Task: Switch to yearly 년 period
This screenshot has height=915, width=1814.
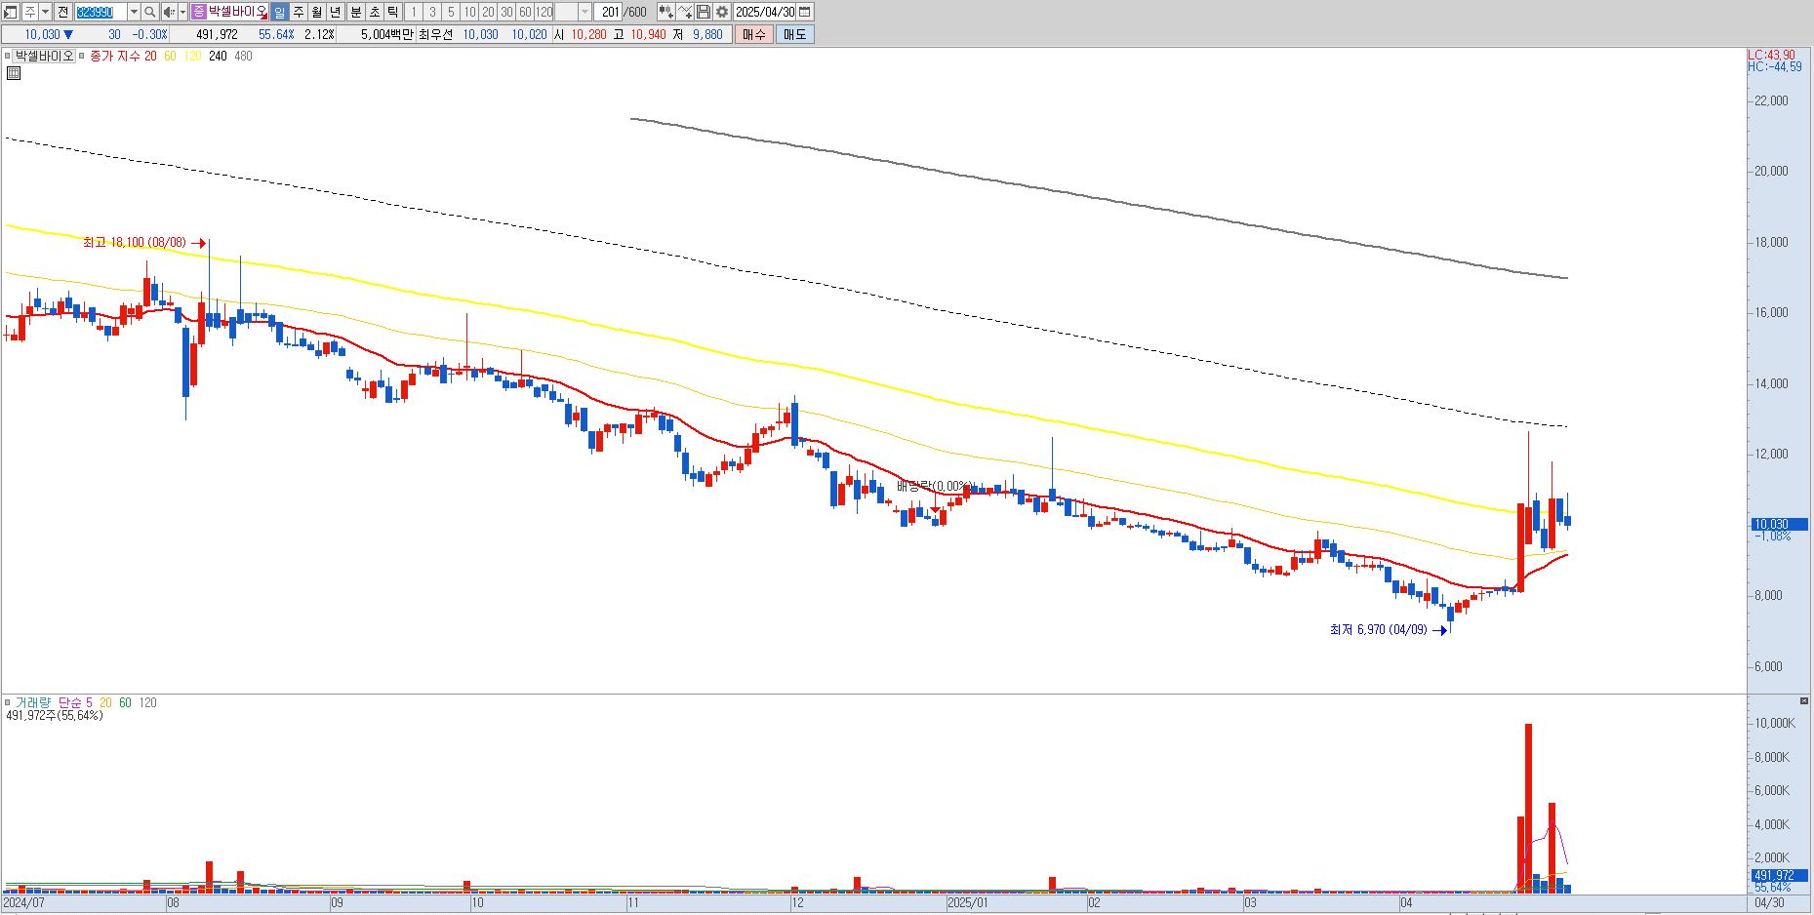Action: [x=336, y=12]
